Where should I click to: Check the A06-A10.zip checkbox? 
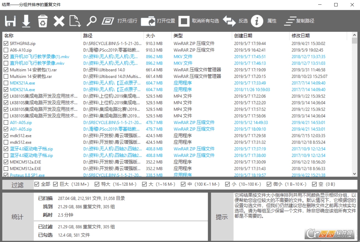point(6,50)
